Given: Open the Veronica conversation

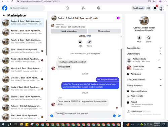Looking at the screenshot, I should point(23,70).
